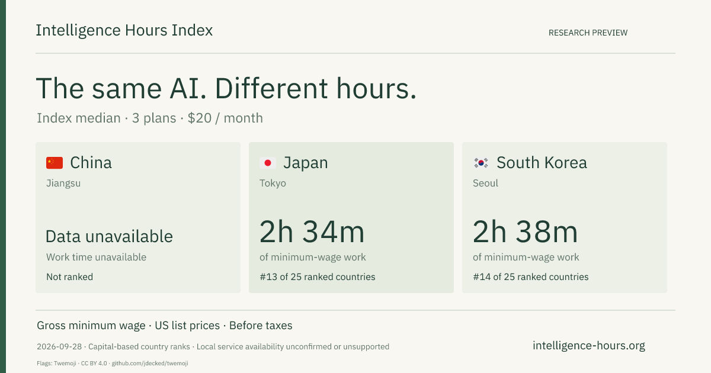The width and height of the screenshot is (711, 373).
Task: Select the RESEARCH PREVIEW label
Action: tap(588, 33)
